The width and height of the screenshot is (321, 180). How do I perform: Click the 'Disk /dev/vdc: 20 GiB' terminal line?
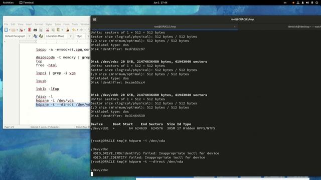point(149,61)
